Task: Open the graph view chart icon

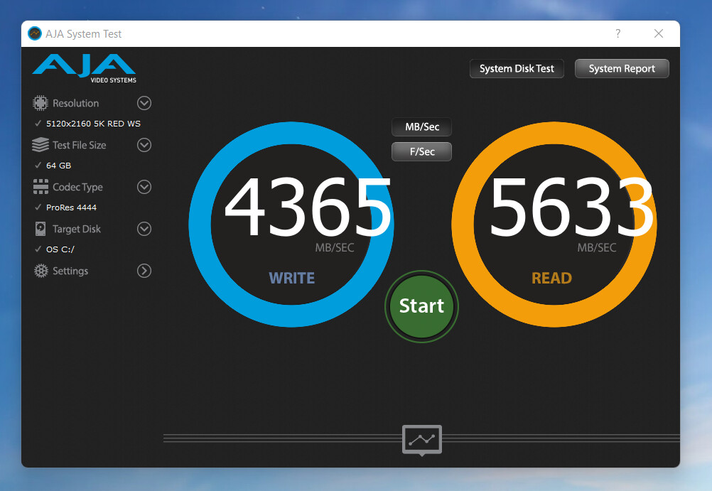Action: (x=422, y=440)
